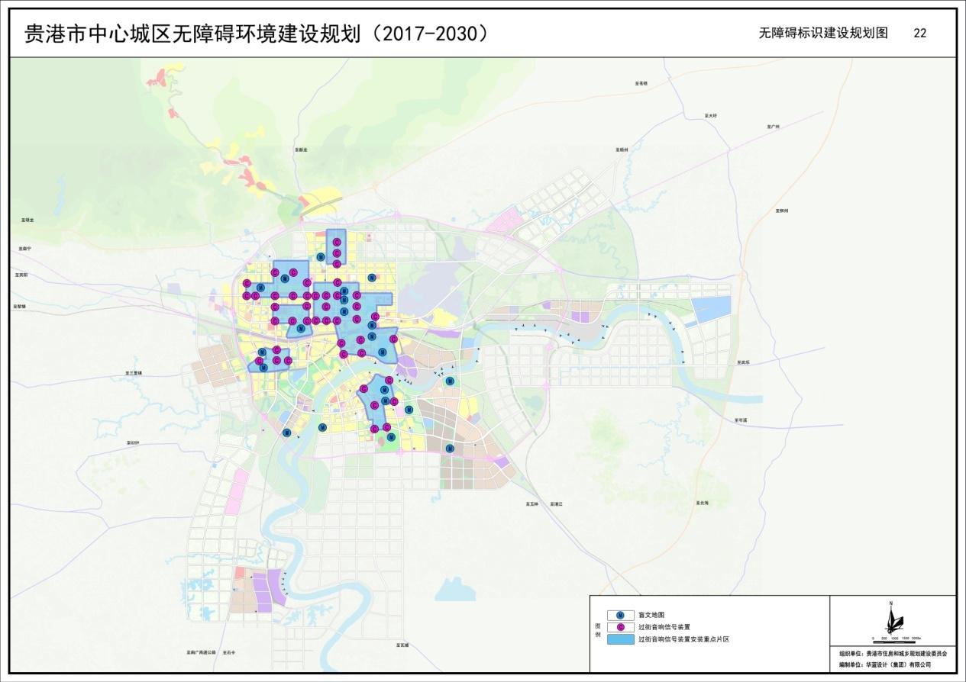Click the magenta audio signal icon in legend

pyautogui.click(x=620, y=626)
